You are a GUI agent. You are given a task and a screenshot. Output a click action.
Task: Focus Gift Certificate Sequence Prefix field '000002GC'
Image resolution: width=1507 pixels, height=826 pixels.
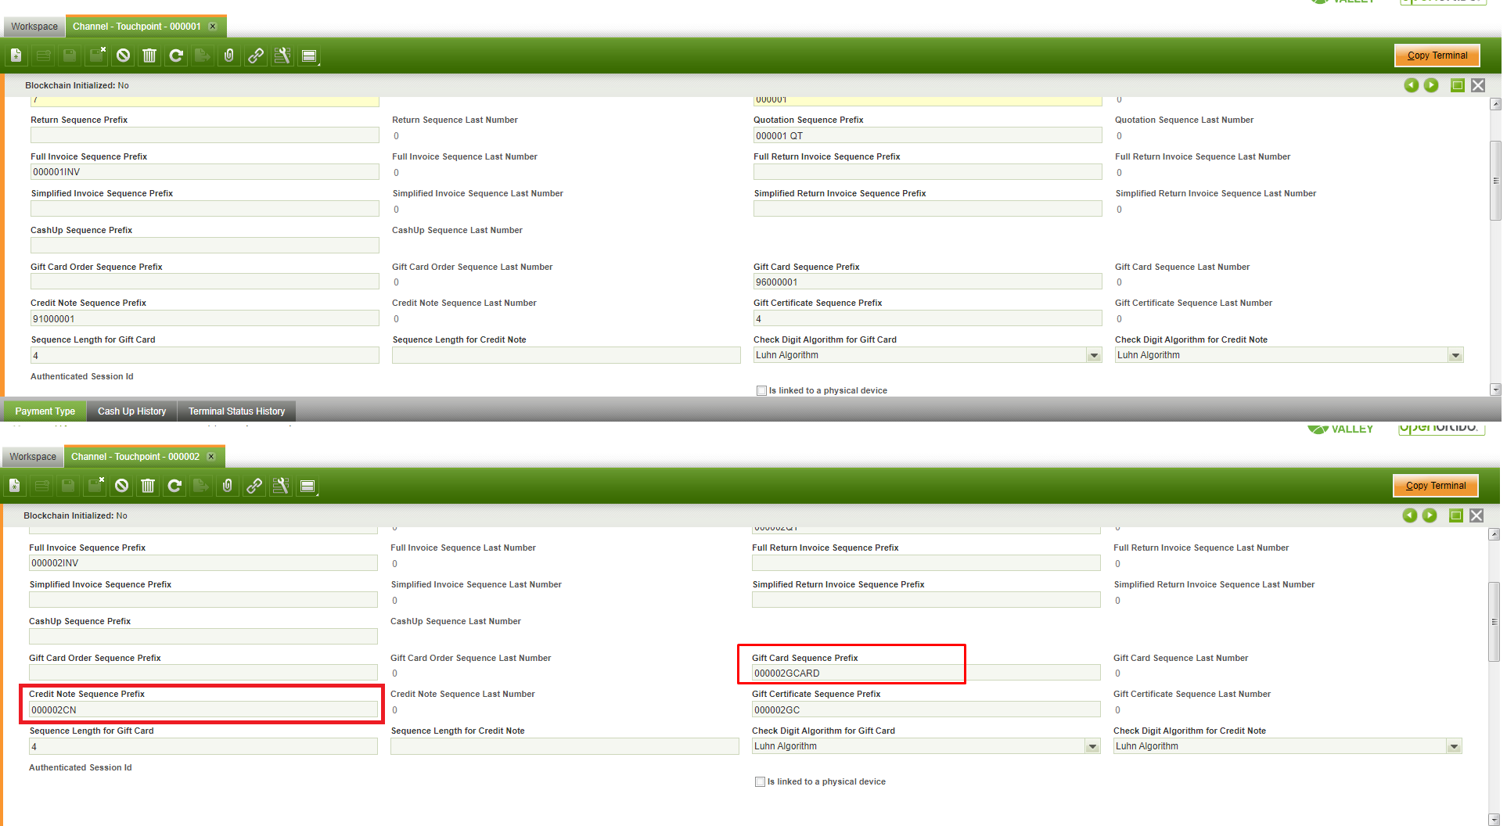point(926,710)
